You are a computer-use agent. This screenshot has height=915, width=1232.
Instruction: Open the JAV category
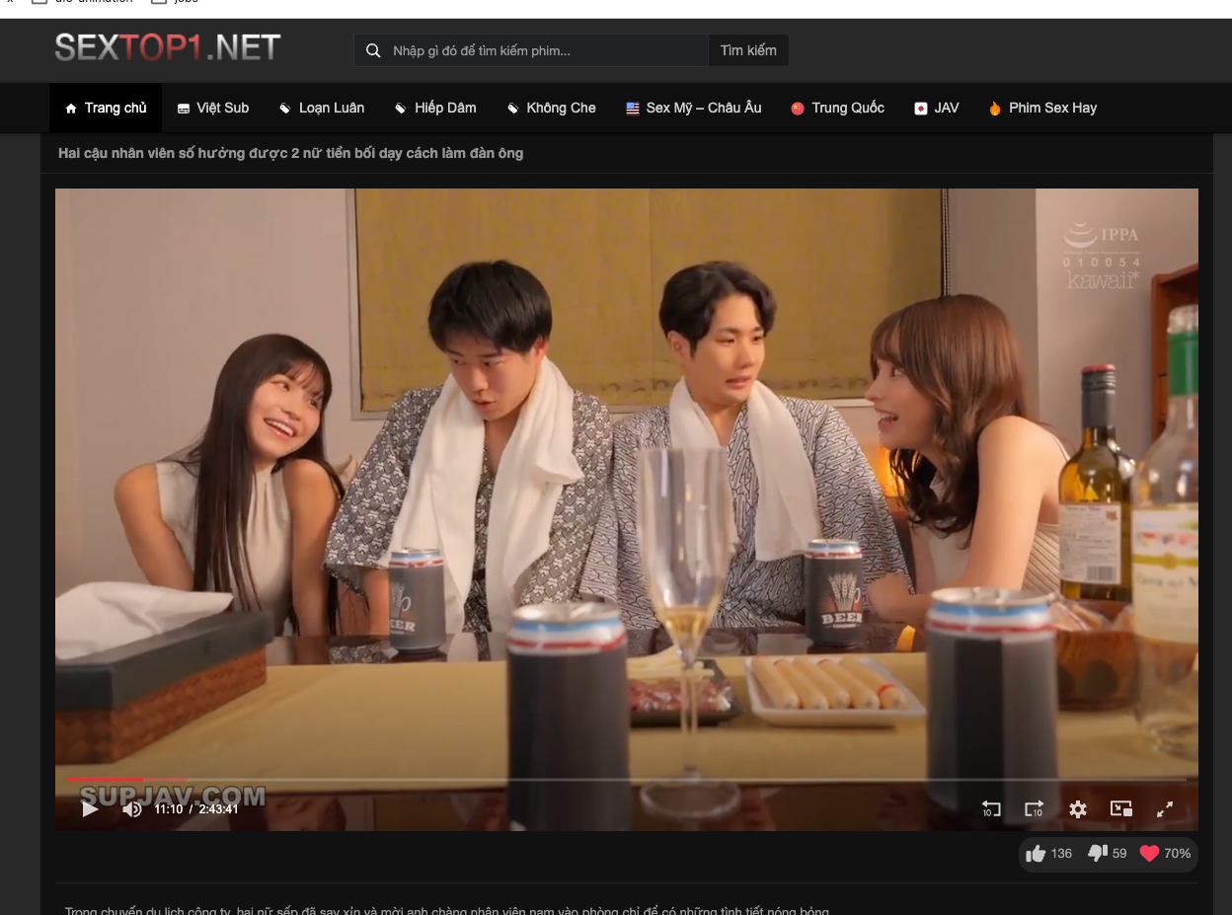(x=936, y=108)
